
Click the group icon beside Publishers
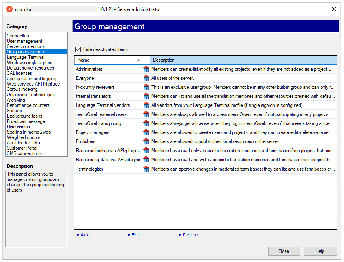click(x=146, y=141)
